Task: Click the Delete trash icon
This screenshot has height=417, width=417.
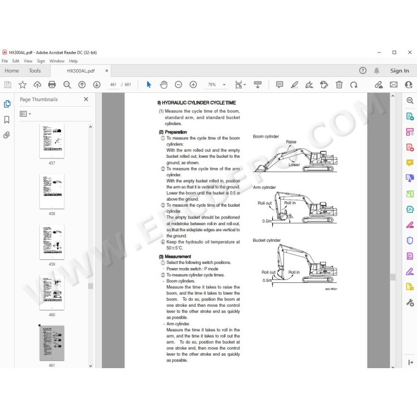Action: pyautogui.click(x=339, y=85)
